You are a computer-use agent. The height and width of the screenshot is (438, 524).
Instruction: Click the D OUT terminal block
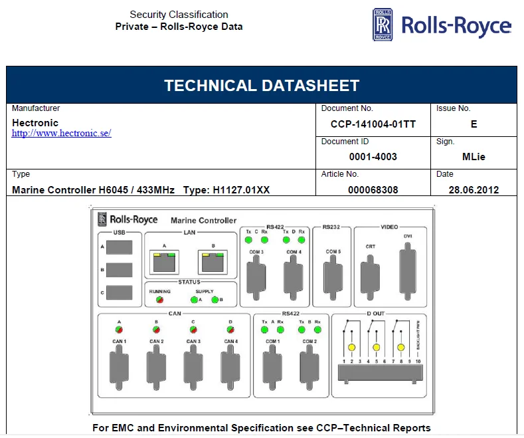381,374
